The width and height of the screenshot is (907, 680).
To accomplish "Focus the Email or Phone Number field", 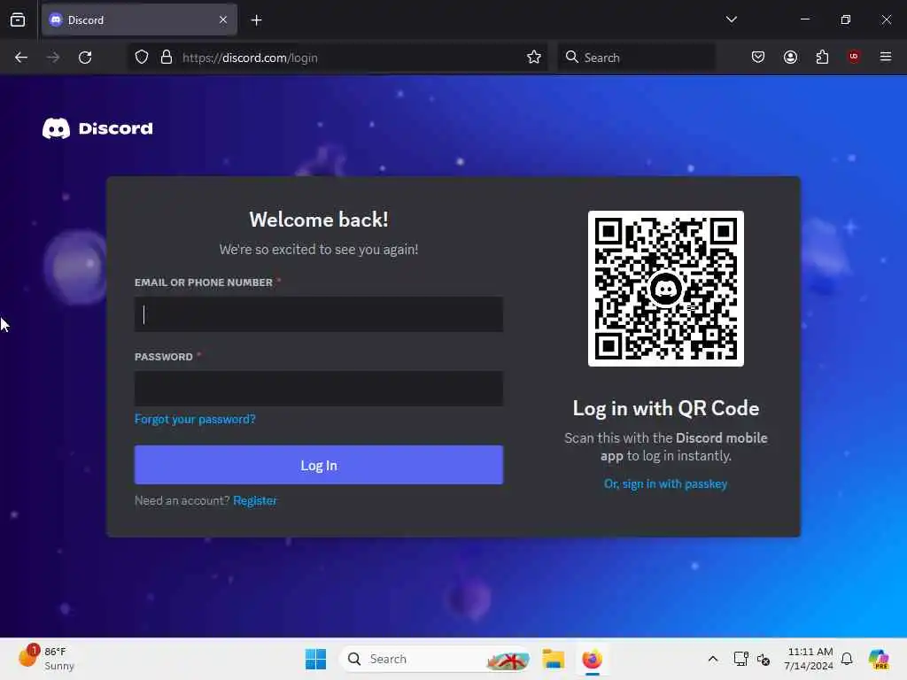I will [x=319, y=314].
